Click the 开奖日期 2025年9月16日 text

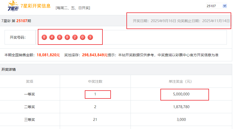pos(154,21)
